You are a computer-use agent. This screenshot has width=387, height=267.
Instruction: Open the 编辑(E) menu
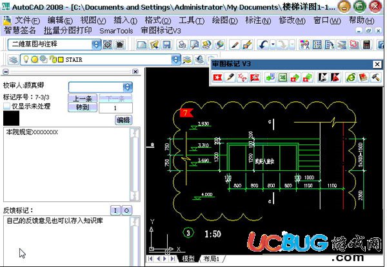(x=60, y=21)
